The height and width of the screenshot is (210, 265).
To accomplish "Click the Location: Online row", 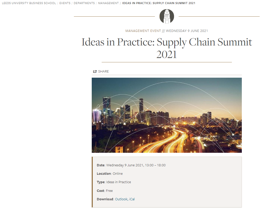I will coord(110,174).
